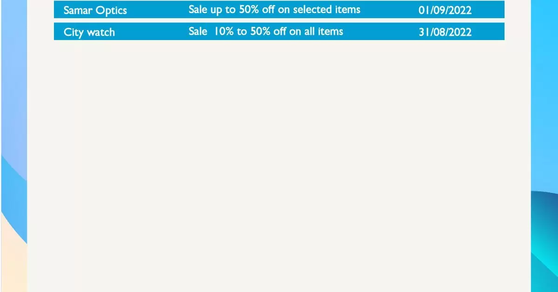Click the Samar Optics store name

coord(95,10)
